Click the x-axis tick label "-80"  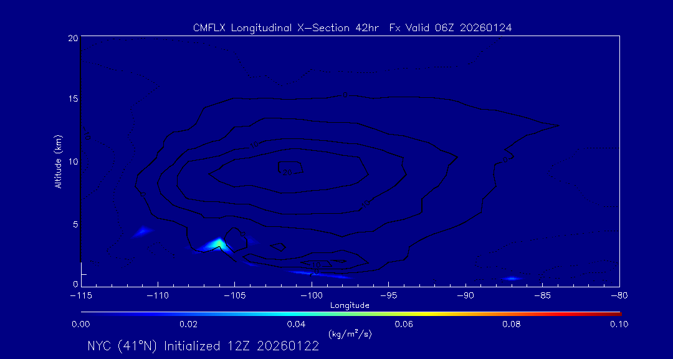coord(619,296)
